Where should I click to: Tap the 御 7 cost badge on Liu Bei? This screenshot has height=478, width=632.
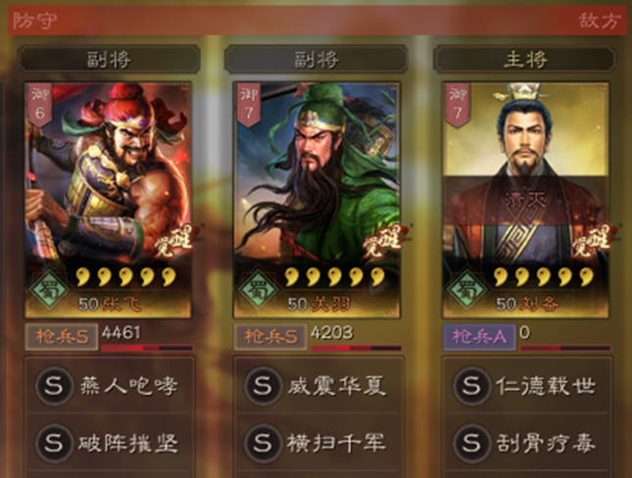[x=457, y=105]
